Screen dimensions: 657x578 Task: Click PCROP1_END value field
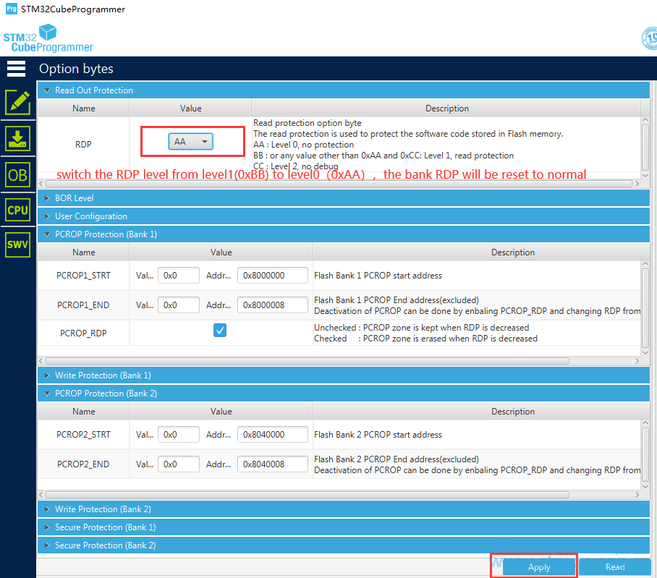[x=179, y=305]
